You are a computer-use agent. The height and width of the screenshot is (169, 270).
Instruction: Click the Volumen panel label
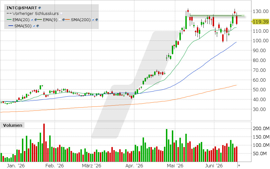point(13,125)
